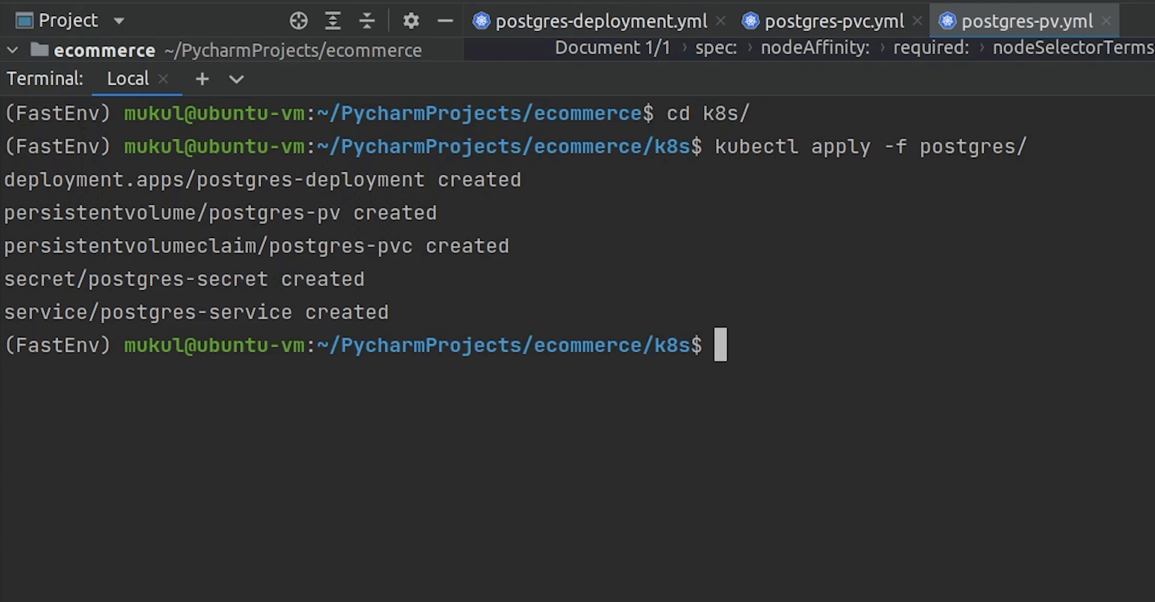Switch to postgres-pvc.yml tab
1155x602 pixels.
(x=834, y=21)
